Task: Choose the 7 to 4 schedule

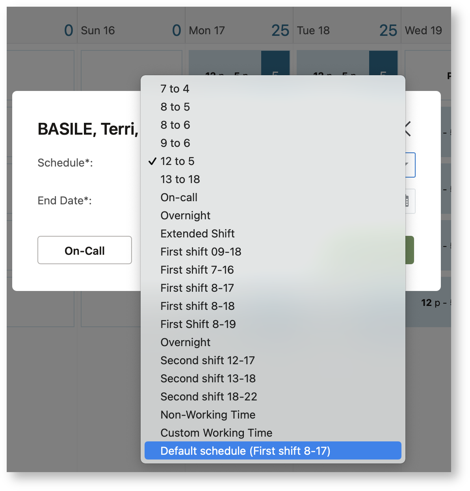Action: (x=175, y=89)
